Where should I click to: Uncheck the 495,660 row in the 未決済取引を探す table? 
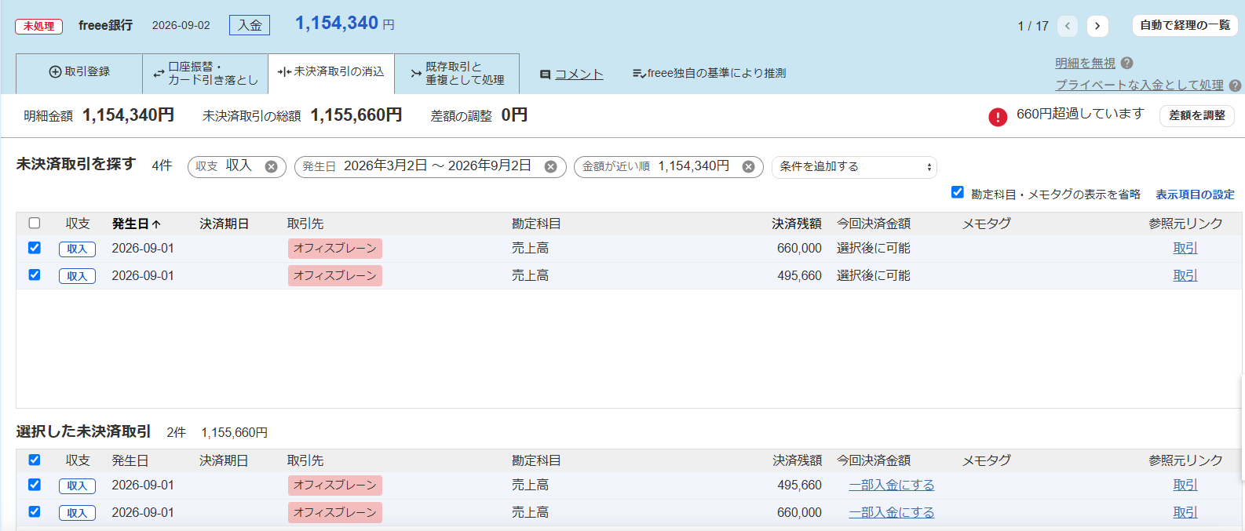point(35,275)
